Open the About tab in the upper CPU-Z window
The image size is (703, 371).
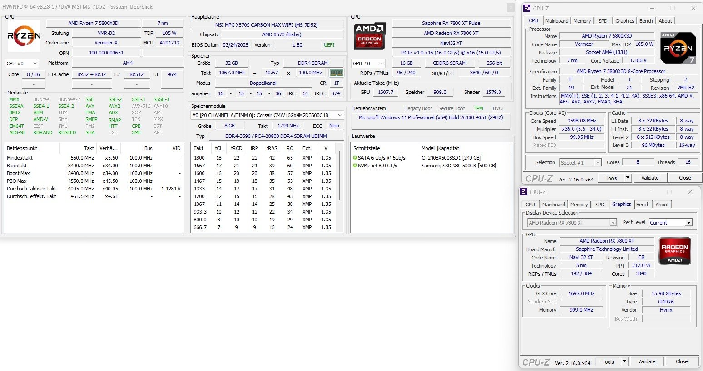pos(665,21)
